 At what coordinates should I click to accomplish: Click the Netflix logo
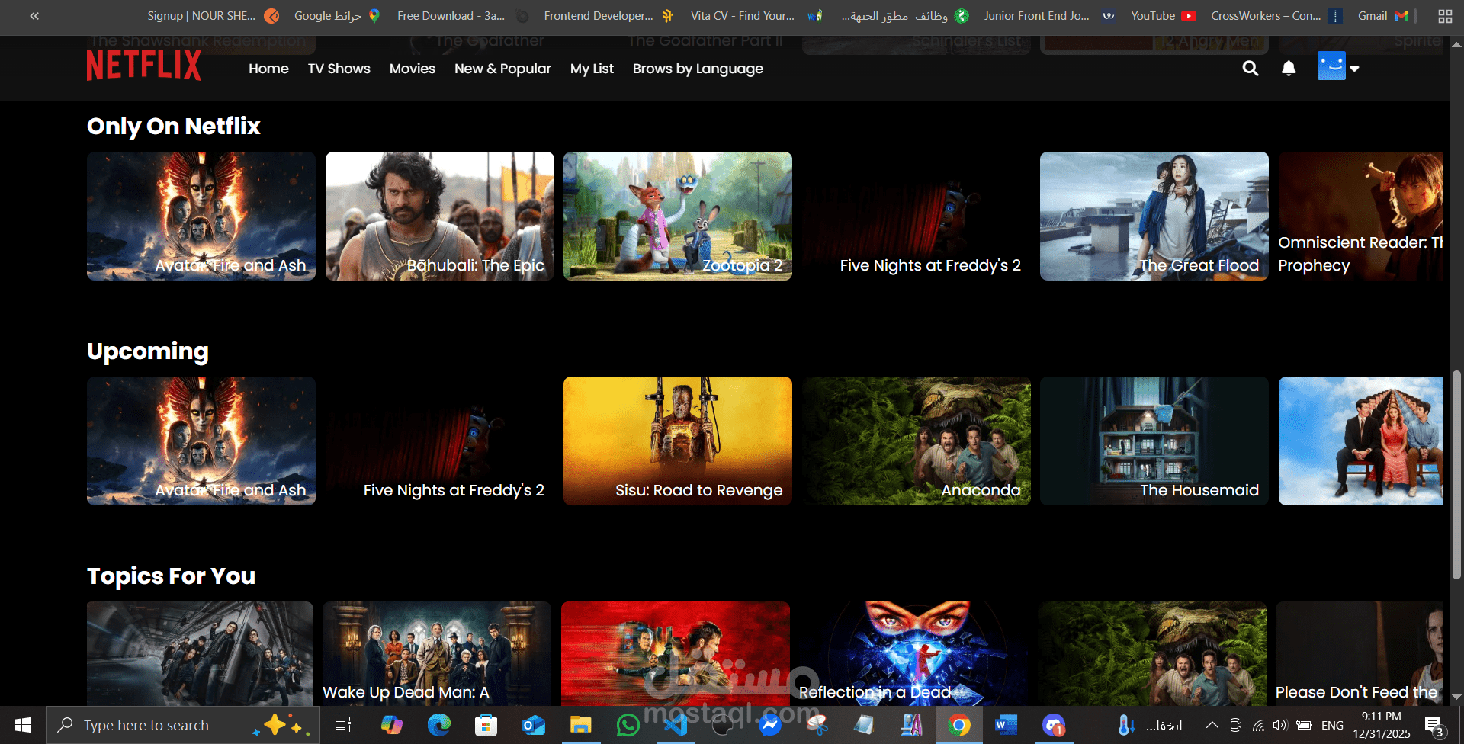(x=144, y=66)
